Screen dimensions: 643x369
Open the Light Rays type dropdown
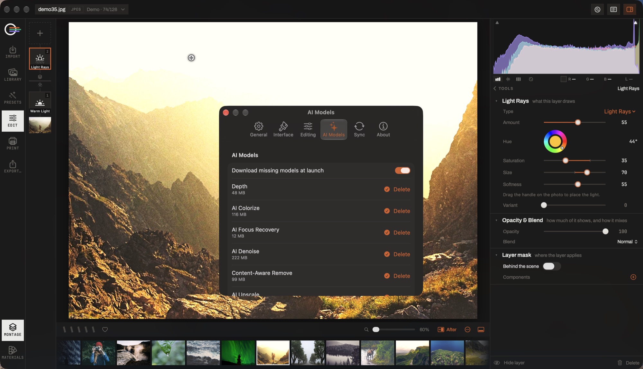coord(620,111)
